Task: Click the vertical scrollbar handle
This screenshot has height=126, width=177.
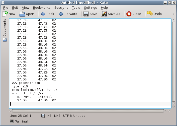Action: pos(174,62)
